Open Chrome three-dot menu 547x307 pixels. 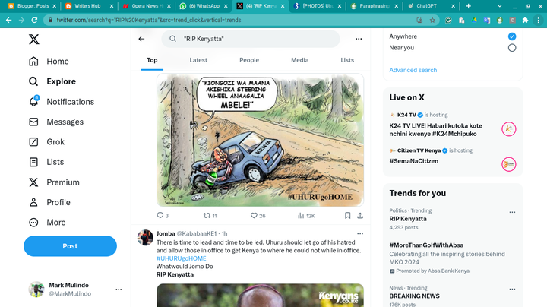(x=539, y=21)
